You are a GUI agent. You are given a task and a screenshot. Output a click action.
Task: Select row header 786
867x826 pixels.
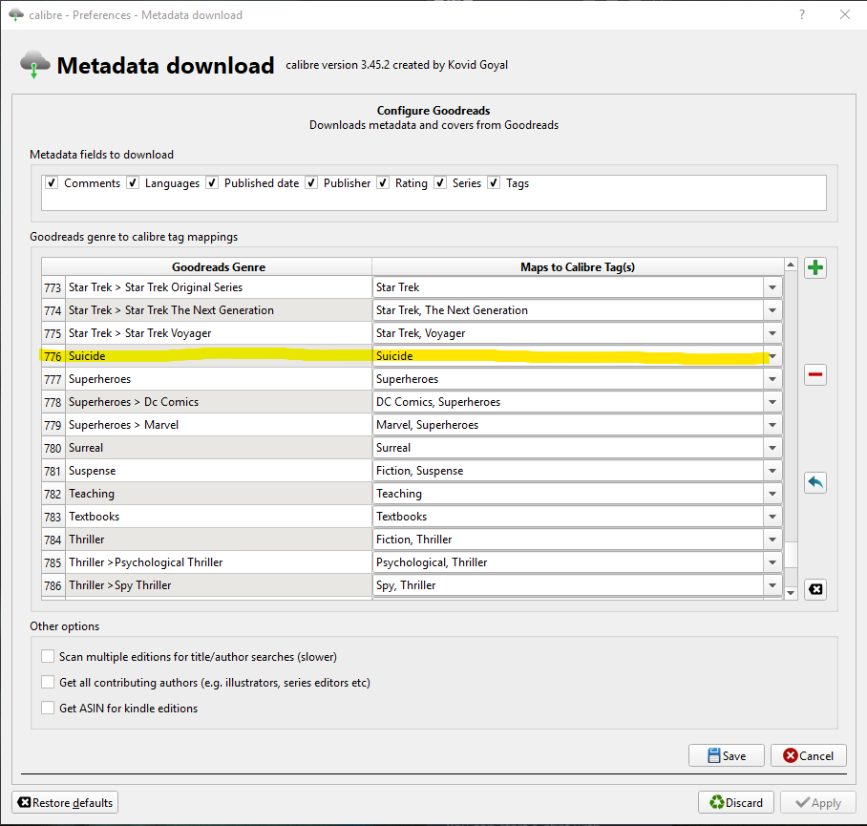[53, 585]
